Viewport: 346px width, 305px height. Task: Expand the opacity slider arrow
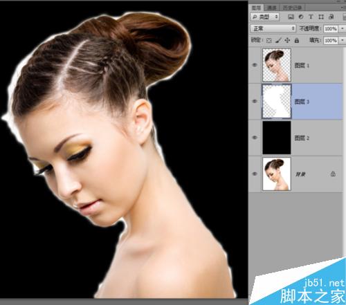343,28
